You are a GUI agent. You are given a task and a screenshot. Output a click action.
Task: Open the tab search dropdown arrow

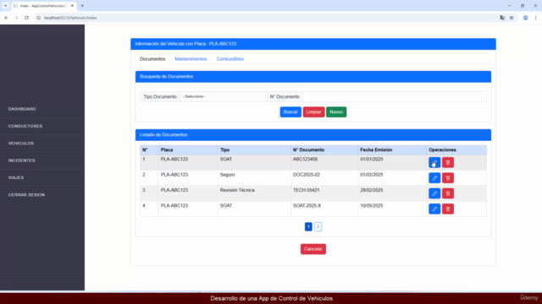pos(6,6)
